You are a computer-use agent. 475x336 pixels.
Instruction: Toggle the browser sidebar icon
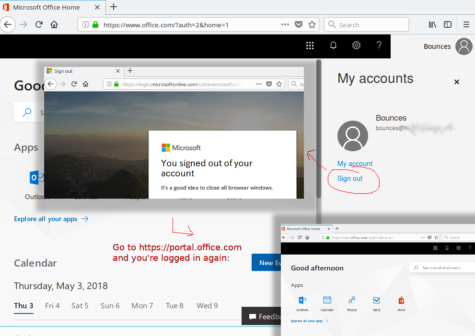click(x=447, y=24)
